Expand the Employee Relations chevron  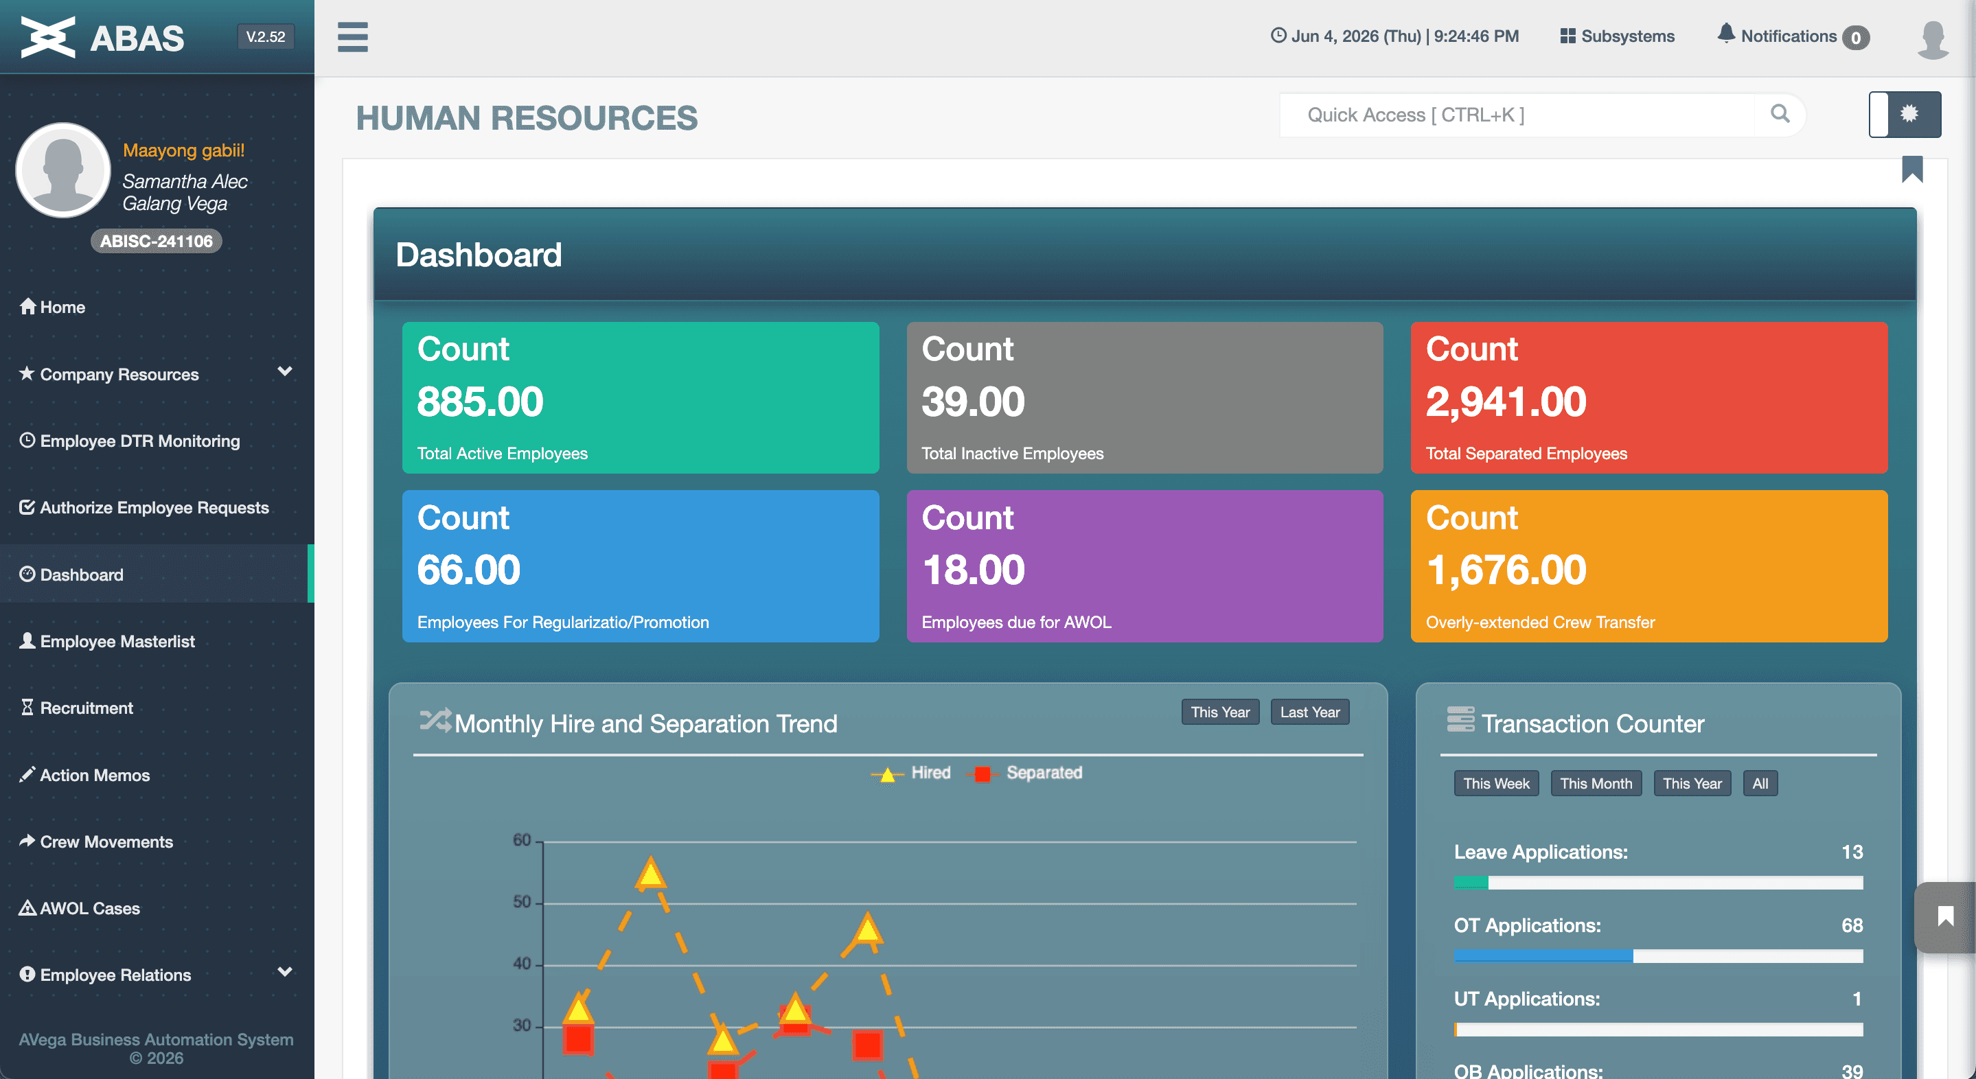pyautogui.click(x=284, y=973)
